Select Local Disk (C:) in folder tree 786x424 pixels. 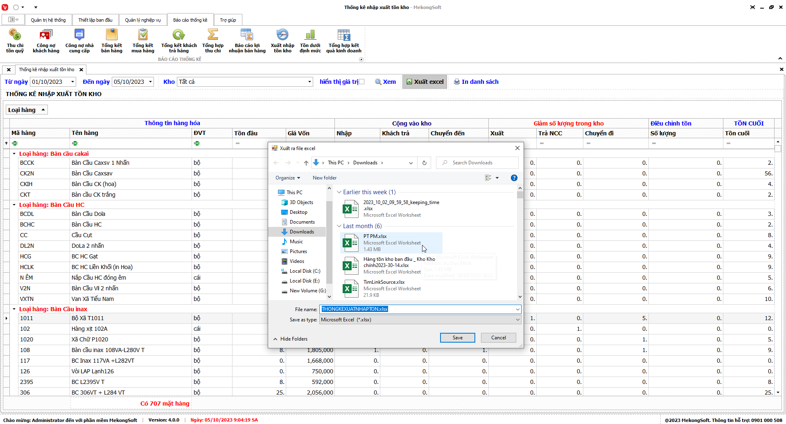tap(305, 271)
